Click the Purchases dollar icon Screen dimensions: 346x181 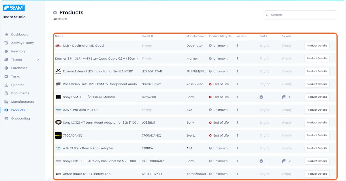[6, 68]
